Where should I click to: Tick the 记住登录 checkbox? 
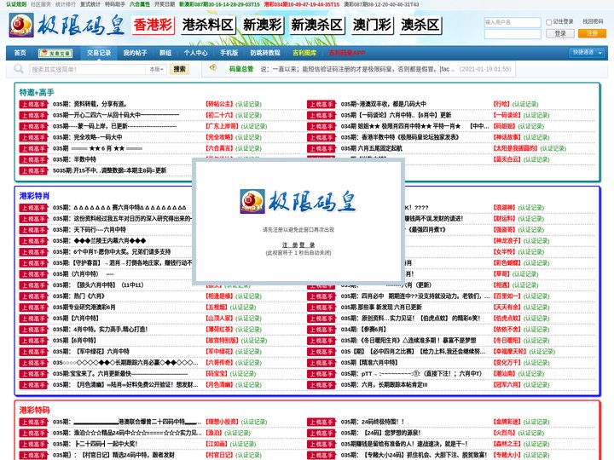point(549,22)
